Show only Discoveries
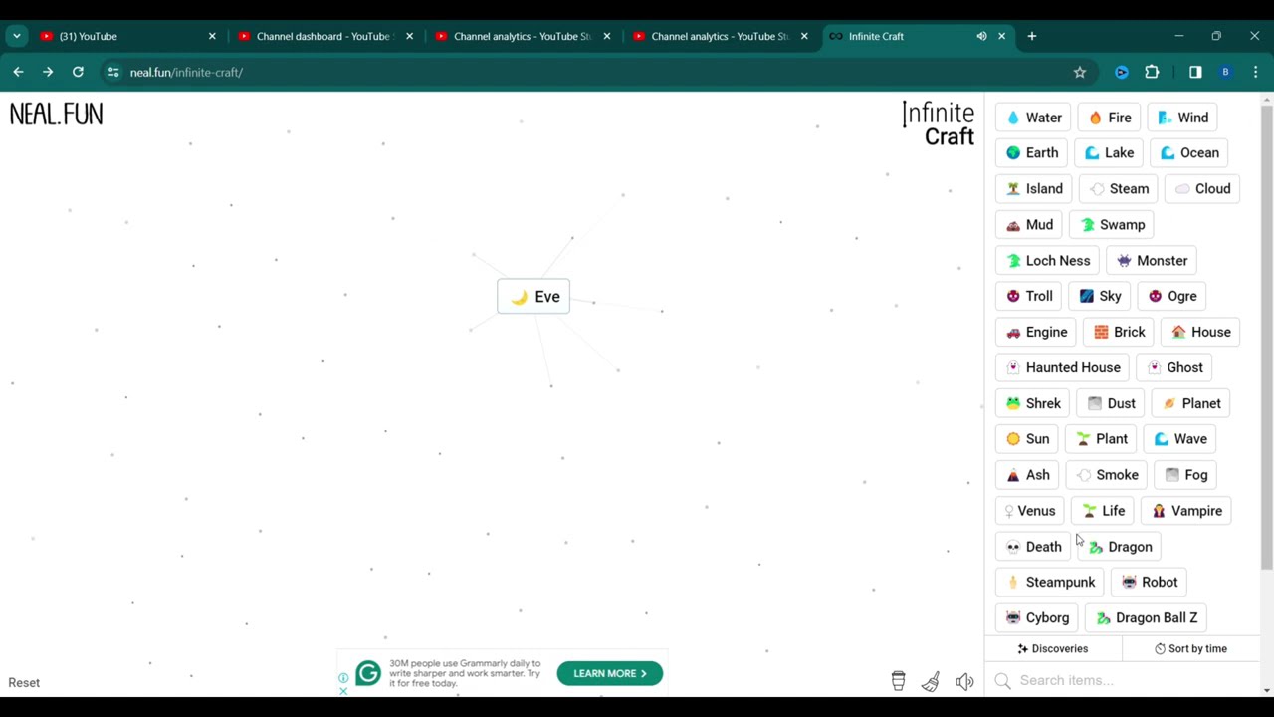The image size is (1274, 717). (1052, 649)
